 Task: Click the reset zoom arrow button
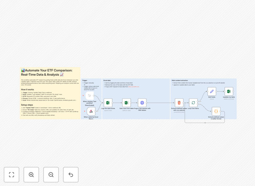[x=71, y=175]
